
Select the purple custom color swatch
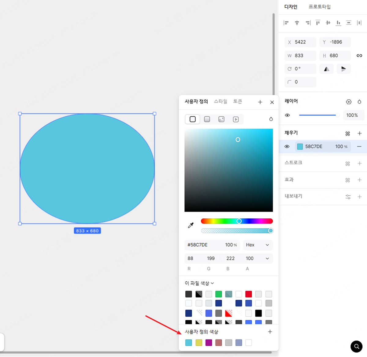[209, 343]
